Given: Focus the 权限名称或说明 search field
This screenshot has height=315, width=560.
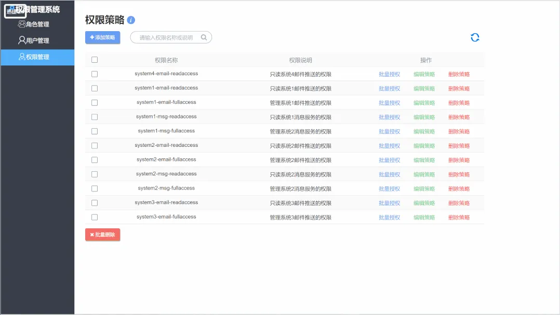Looking at the screenshot, I should click(x=171, y=37).
